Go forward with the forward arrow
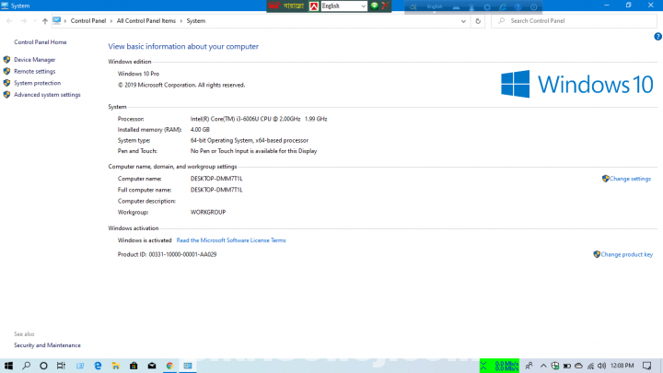Image resolution: width=663 pixels, height=373 pixels. [24, 20]
